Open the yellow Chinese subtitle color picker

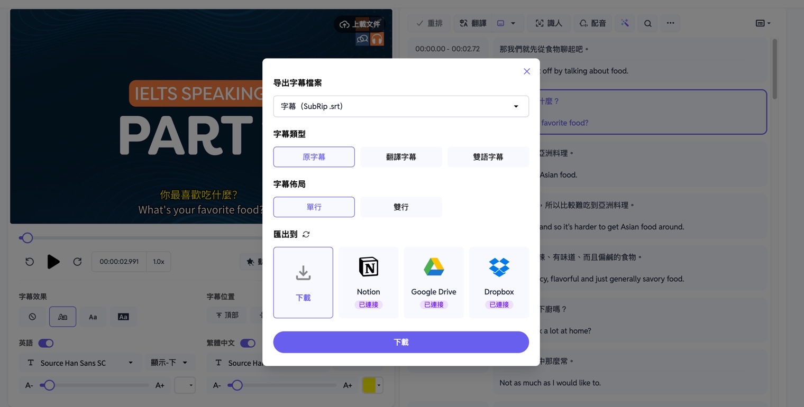[372, 385]
